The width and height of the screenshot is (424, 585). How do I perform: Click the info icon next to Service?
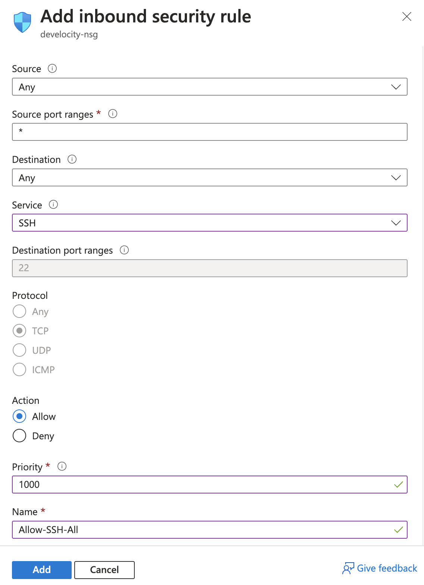click(x=53, y=204)
